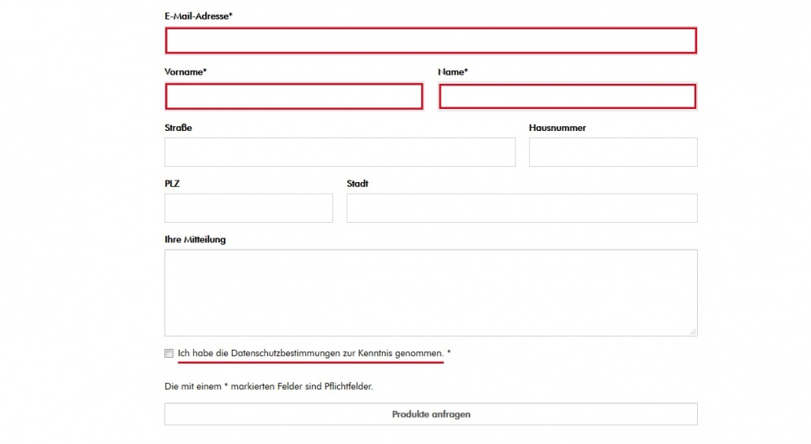
Task: Click the 'Stadt' label text
Action: point(357,183)
